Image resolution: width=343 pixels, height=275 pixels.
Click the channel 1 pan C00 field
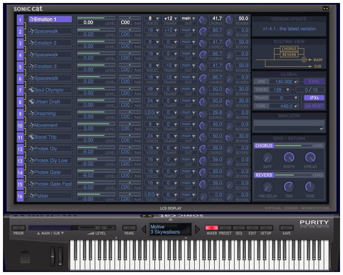coord(125,22)
